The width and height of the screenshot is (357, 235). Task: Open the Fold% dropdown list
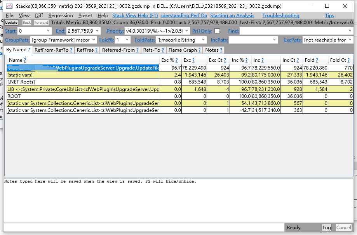(x=128, y=40)
